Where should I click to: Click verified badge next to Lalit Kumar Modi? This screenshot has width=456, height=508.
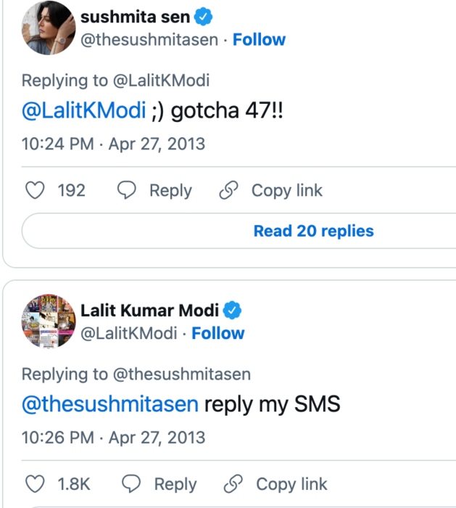pos(232,311)
